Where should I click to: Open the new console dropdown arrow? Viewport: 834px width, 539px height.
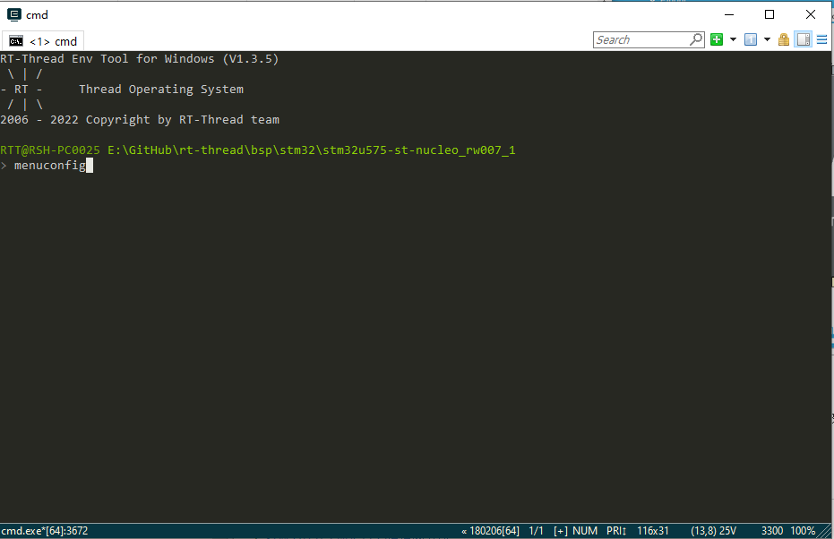click(x=733, y=39)
